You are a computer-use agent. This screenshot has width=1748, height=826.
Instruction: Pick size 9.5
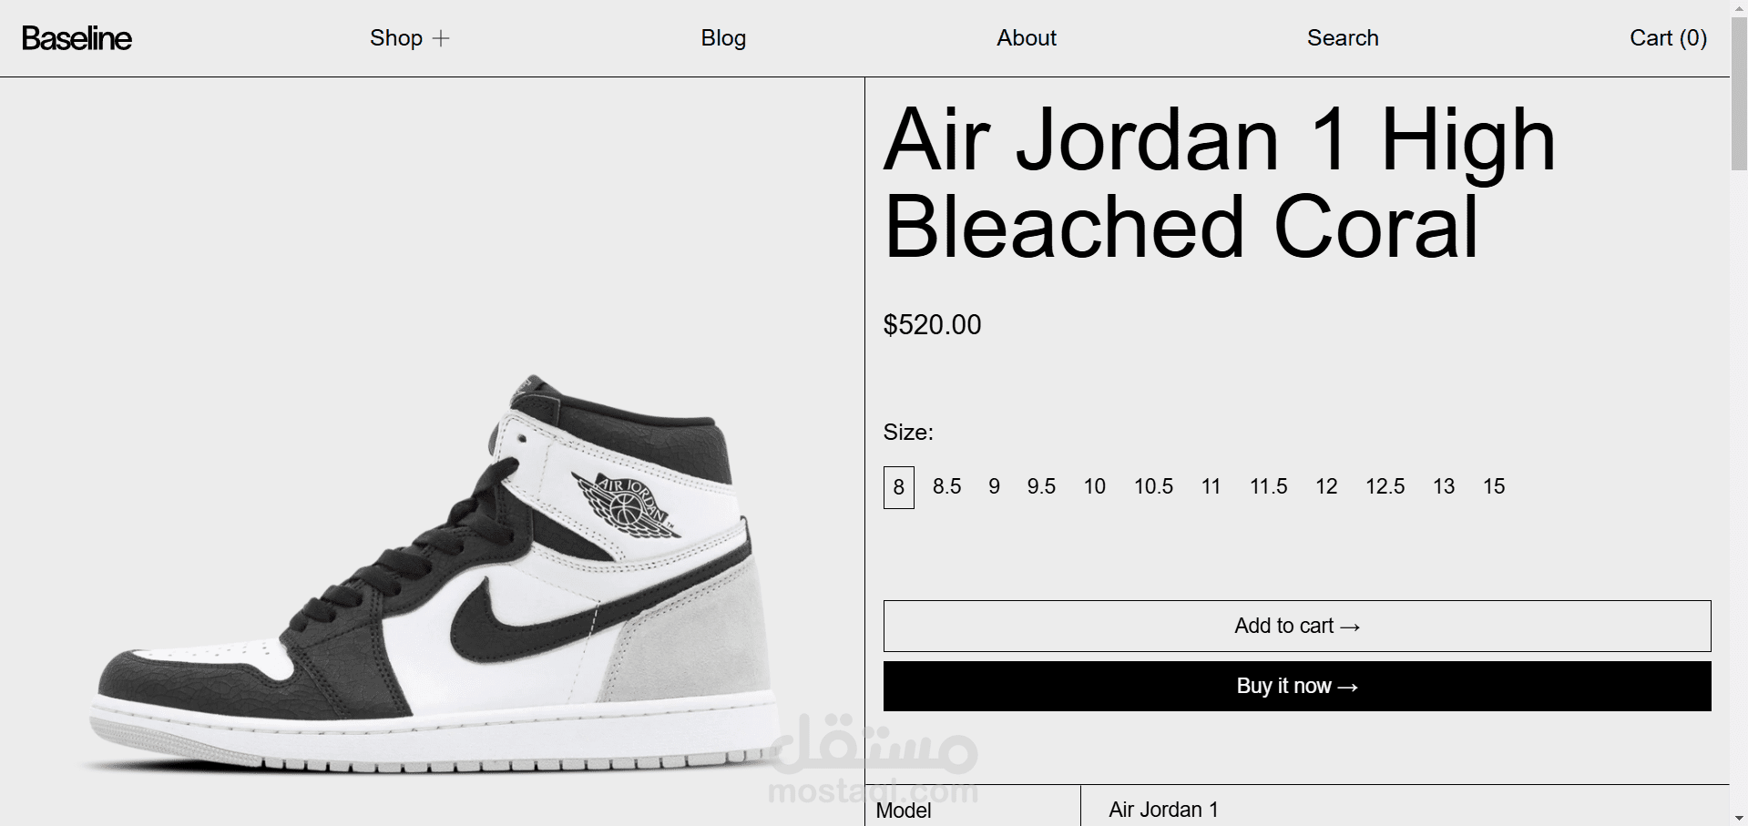[x=1041, y=486]
